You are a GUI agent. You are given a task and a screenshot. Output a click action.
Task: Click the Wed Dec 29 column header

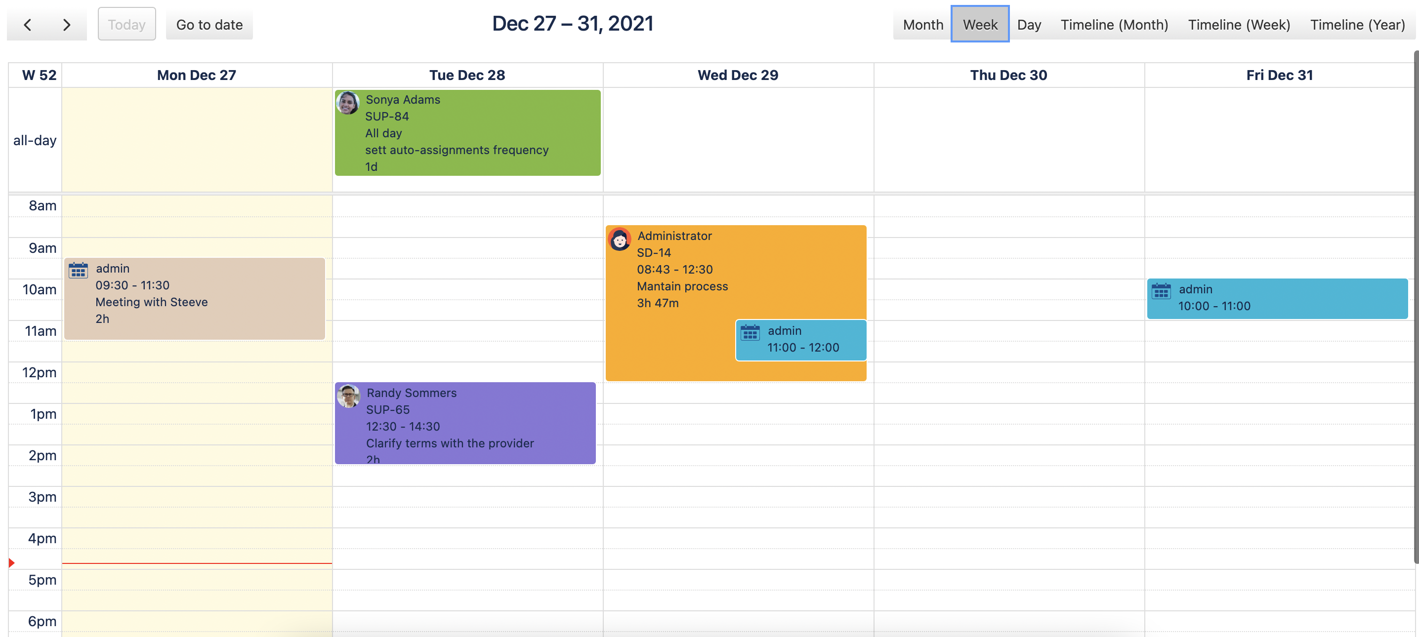point(738,76)
